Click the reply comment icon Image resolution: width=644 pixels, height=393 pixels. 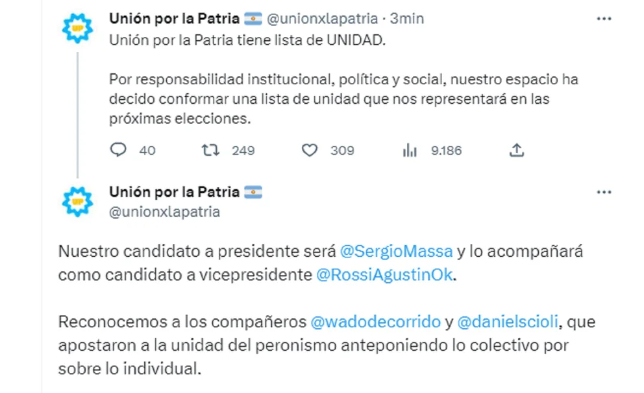point(118,150)
